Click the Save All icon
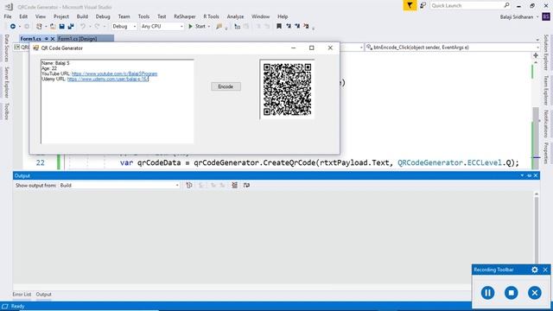553x311 pixels. (71, 27)
